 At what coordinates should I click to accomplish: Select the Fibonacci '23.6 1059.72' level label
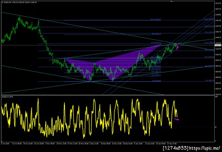click(156, 75)
